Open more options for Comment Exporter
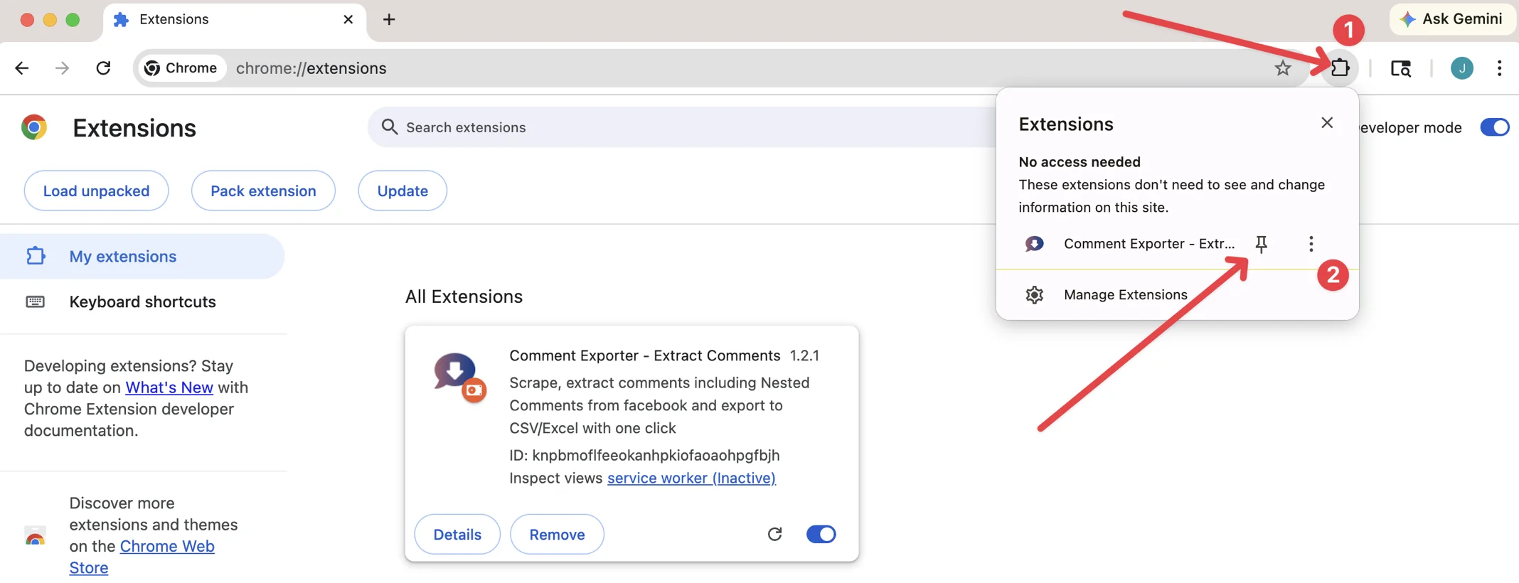1519x583 pixels. click(1311, 244)
